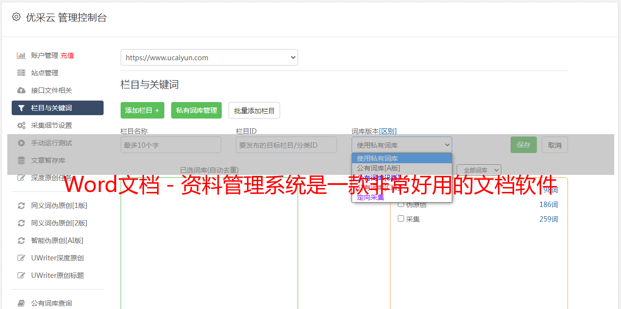The image size is (621, 309).
Task: Tick the 采集 checkbox
Action: [401, 219]
